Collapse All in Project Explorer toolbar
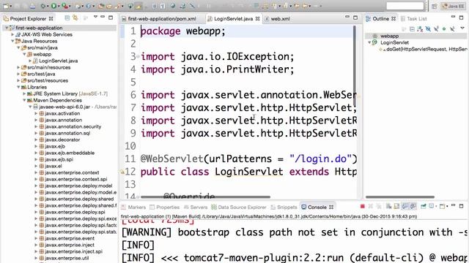The image size is (469, 263). (x=67, y=18)
